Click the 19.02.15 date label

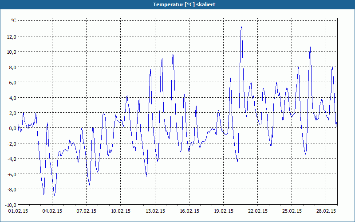[224, 211]
